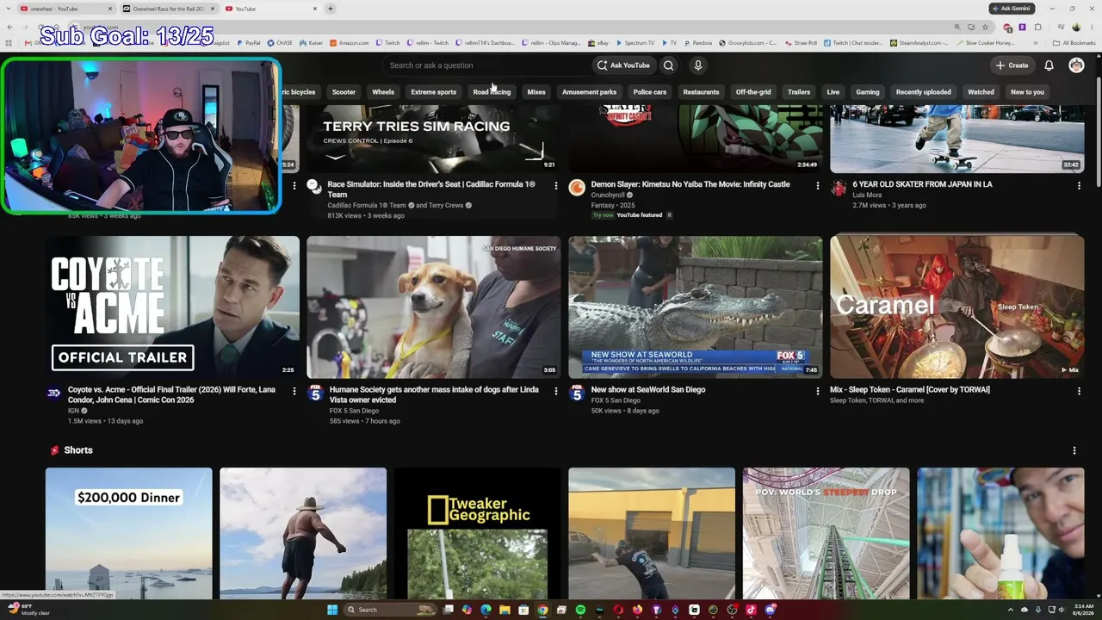The image size is (1102, 620).
Task: Open the Coyote vs. Acme trailer title link
Action: coord(171,394)
